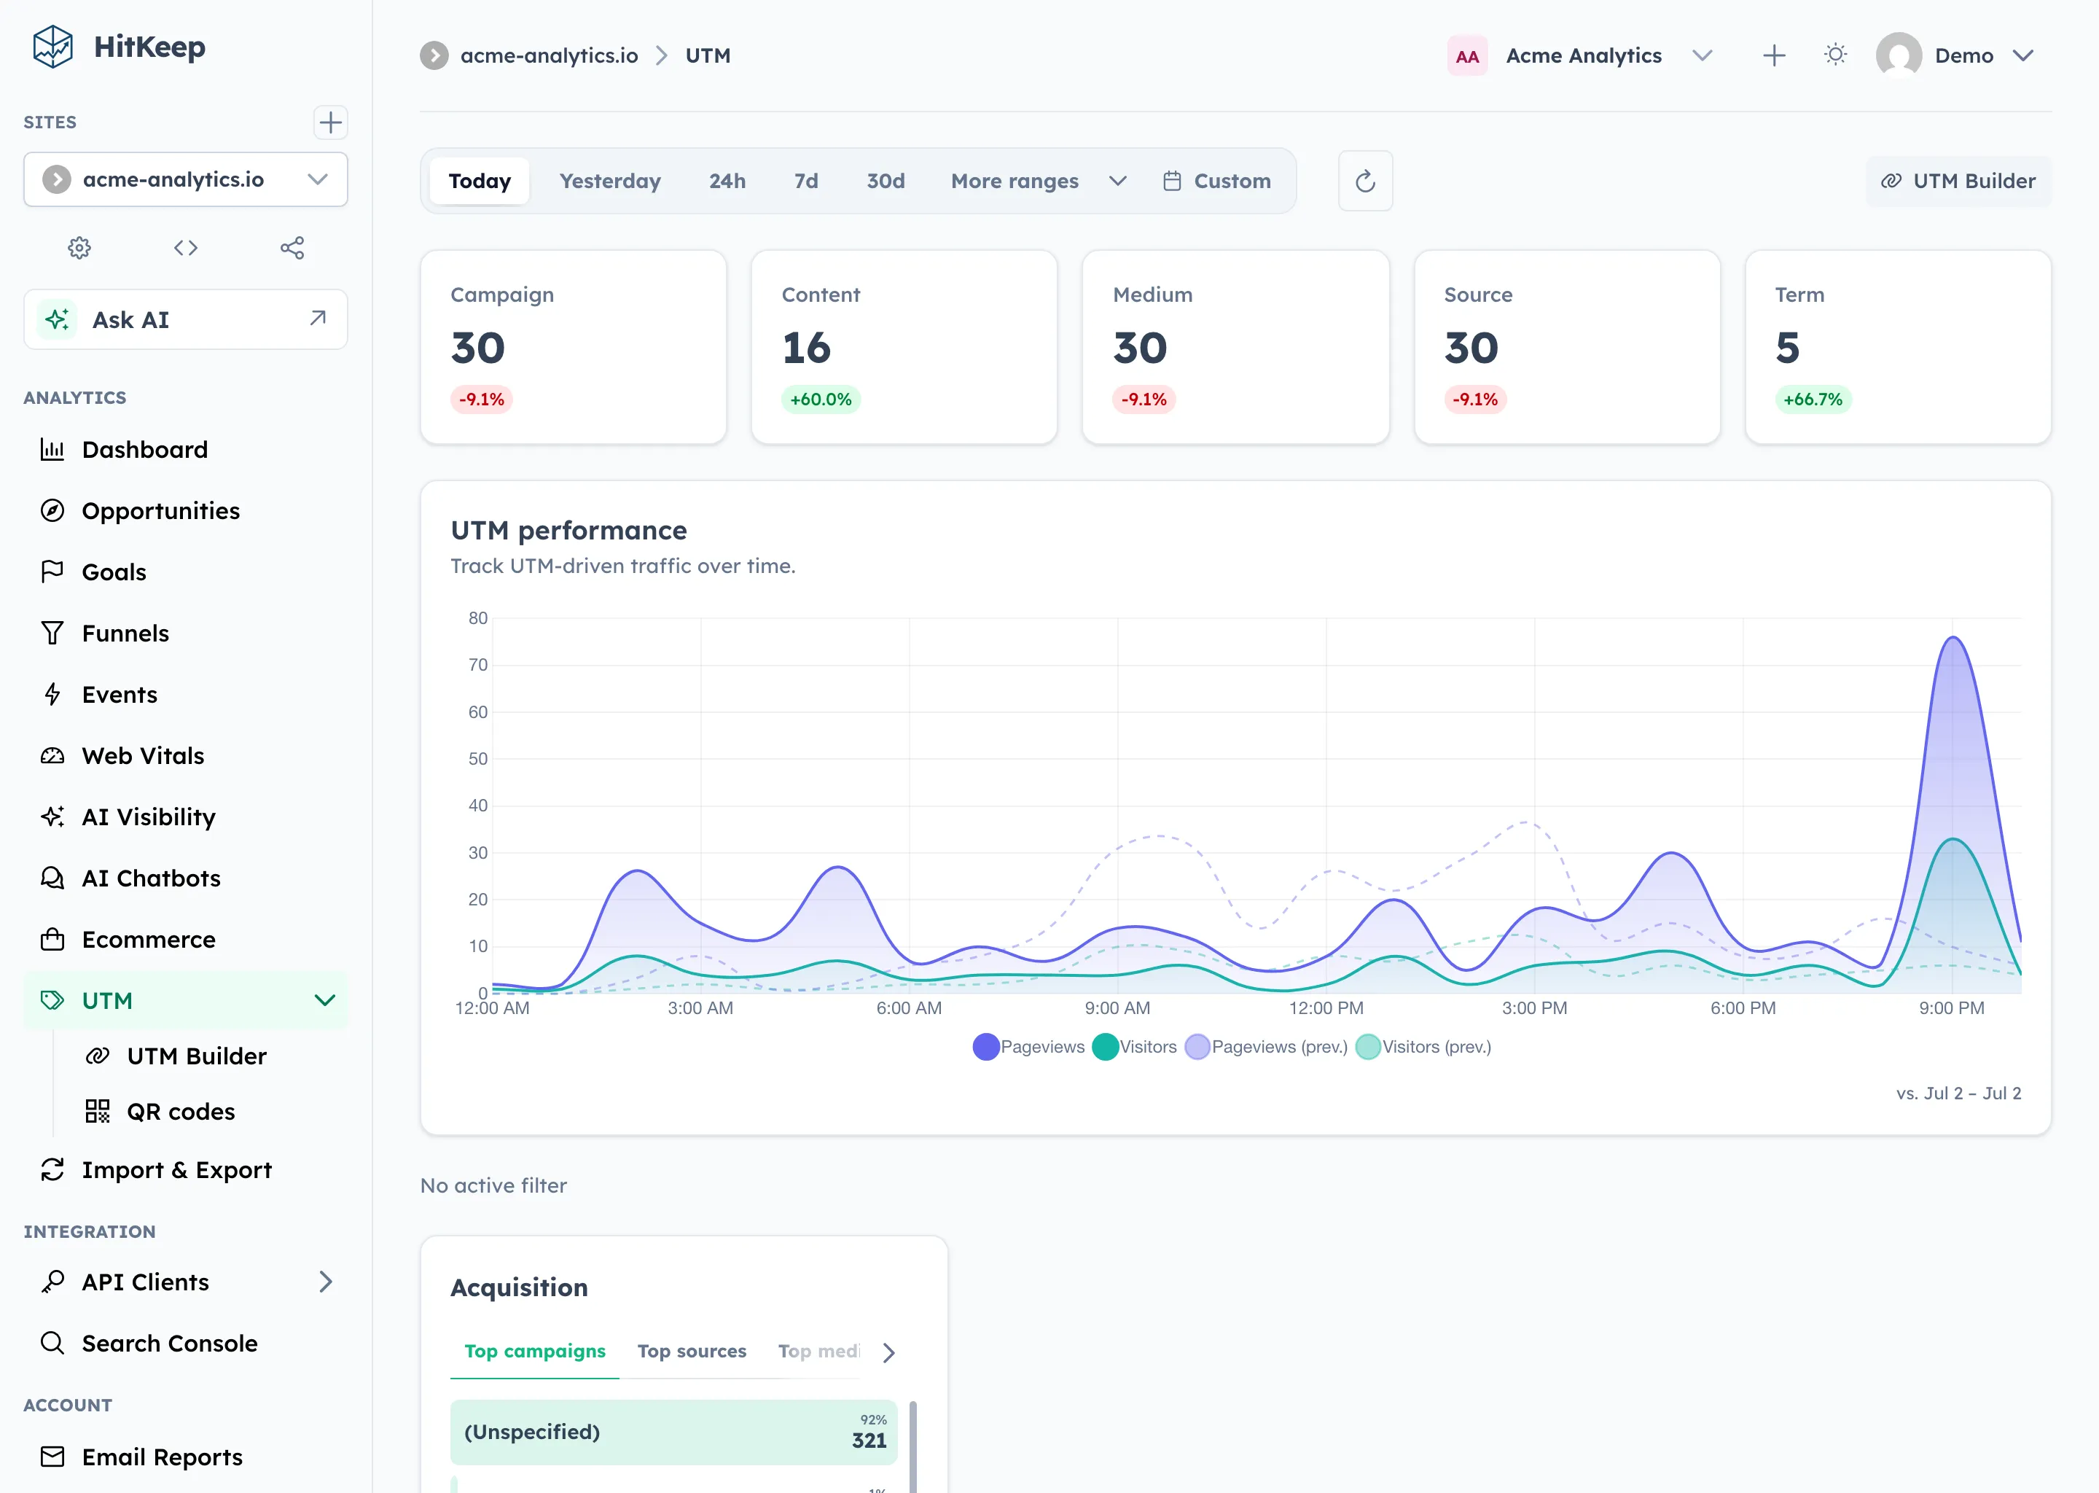Open Acme Analytics team dropdown
This screenshot has width=2099, height=1493.
coord(1581,55)
